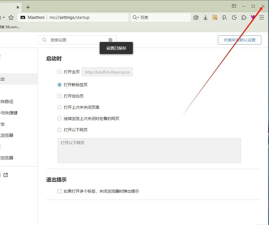
Task: Bookmark this page with the star icon
Action: point(11,17)
